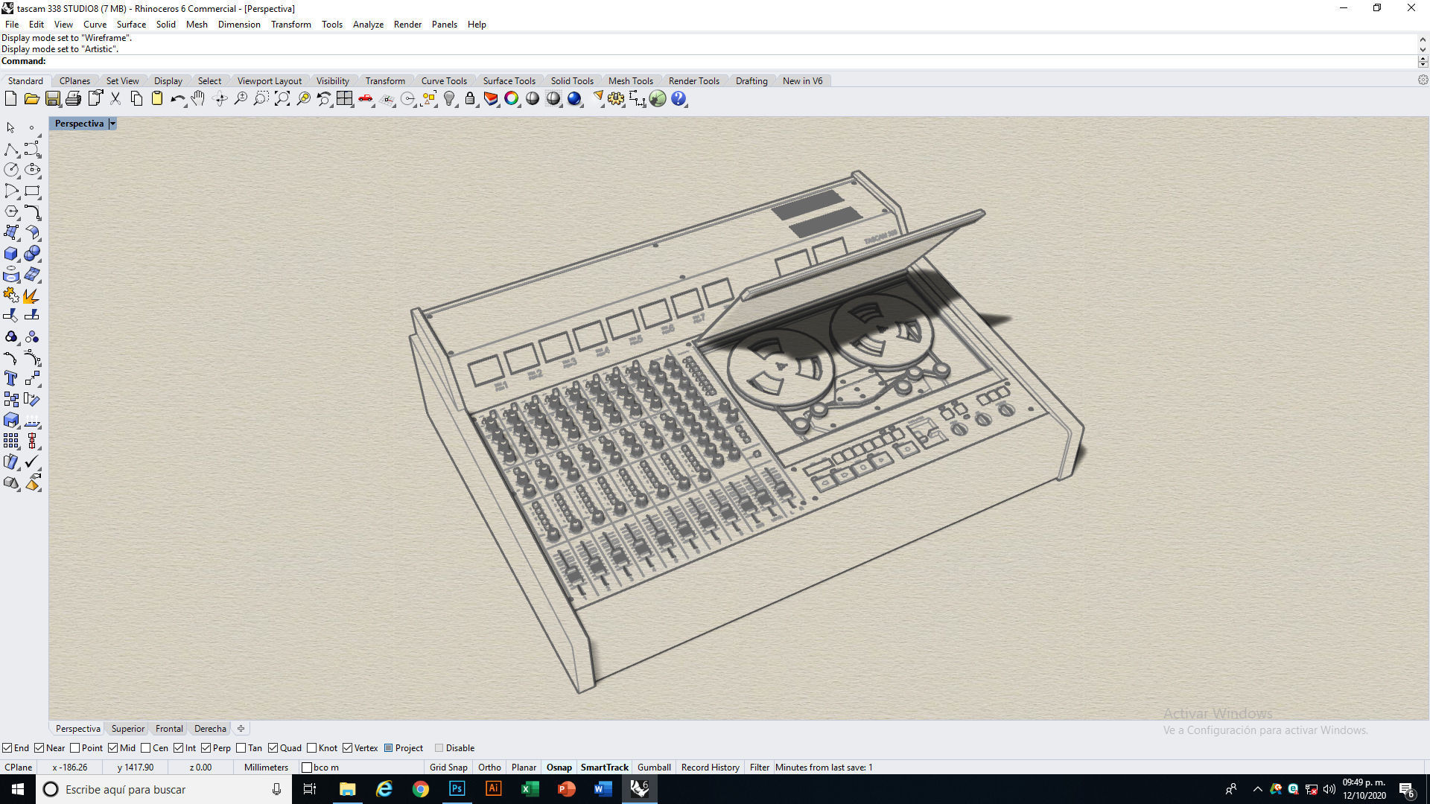Open the Surface menu

point(131,25)
